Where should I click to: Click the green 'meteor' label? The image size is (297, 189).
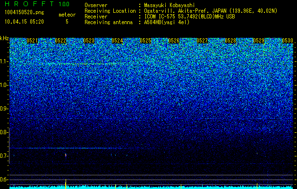click(x=67, y=15)
